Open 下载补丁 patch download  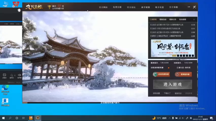click(x=167, y=93)
